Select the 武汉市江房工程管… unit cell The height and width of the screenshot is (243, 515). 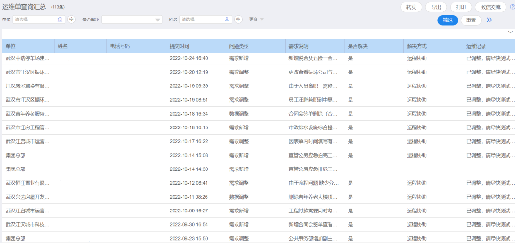[x=28, y=127]
